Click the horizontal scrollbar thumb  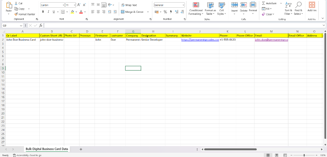(230, 149)
